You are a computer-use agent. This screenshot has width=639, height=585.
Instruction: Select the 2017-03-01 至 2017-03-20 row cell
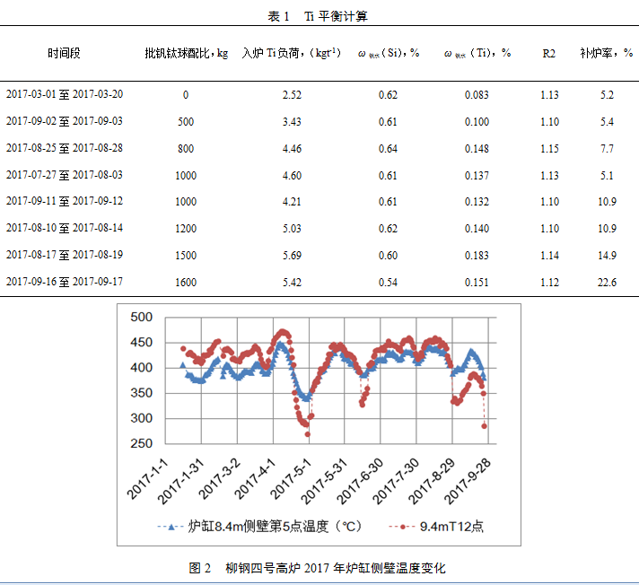[x=65, y=94]
